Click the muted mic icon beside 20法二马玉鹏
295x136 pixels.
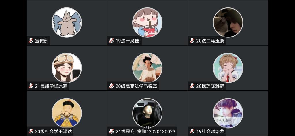[x=192, y=41]
